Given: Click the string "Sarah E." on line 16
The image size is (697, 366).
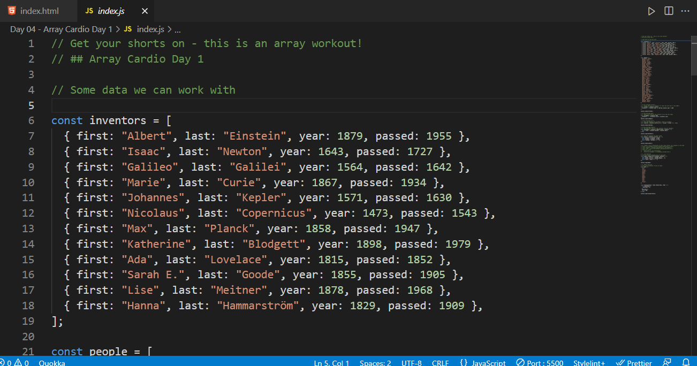Looking at the screenshot, I should [x=153, y=274].
